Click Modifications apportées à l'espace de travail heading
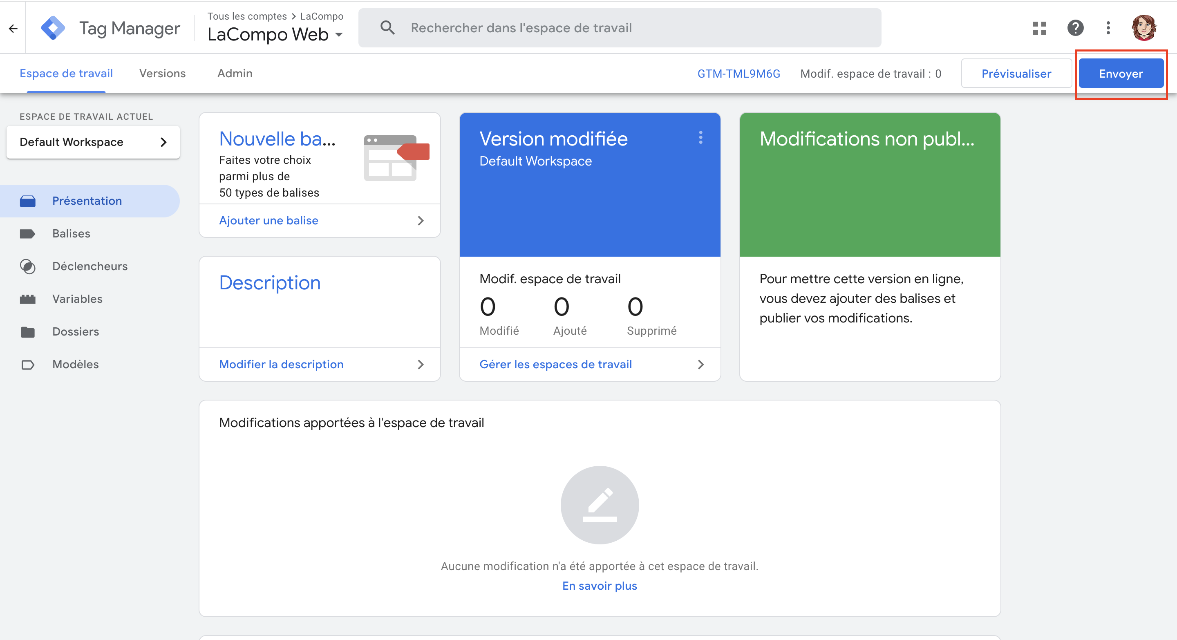Screen dimensions: 1177x640 (x=351, y=423)
